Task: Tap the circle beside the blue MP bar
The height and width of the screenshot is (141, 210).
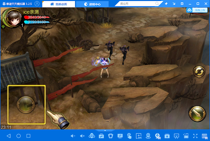Action: 54,22
